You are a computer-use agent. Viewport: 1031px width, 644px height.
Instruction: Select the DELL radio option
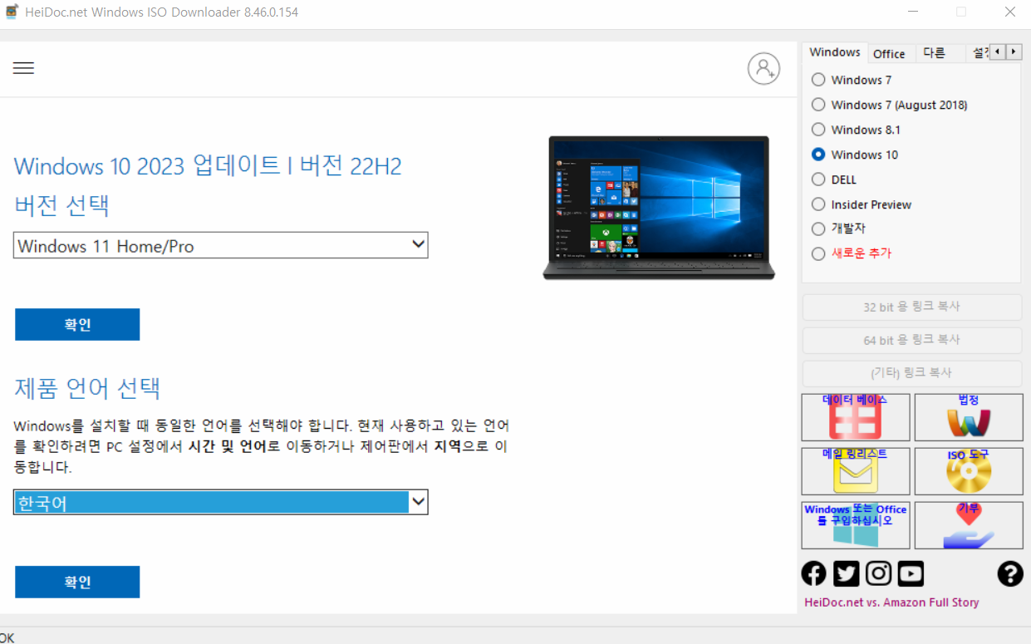click(x=834, y=179)
